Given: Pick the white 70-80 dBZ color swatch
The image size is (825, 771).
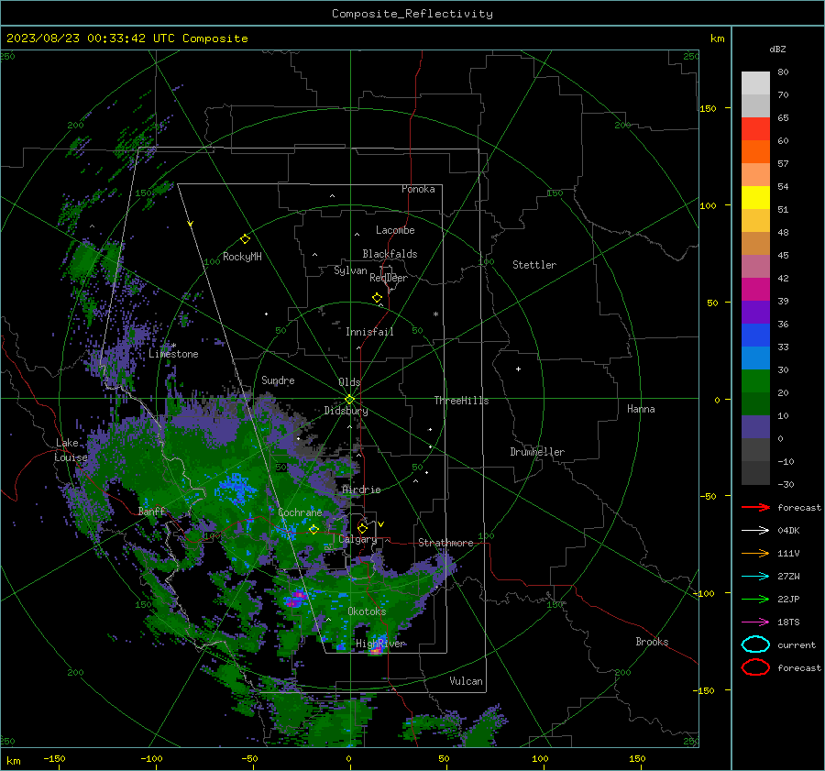Looking at the screenshot, I should tap(755, 83).
